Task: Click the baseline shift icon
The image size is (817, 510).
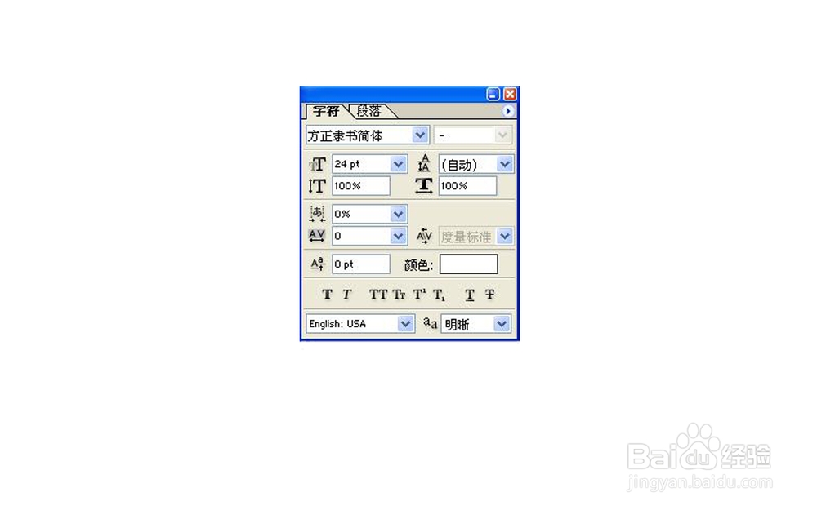Action: 317,264
